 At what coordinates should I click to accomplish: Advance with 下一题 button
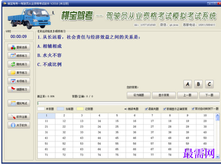209,95
